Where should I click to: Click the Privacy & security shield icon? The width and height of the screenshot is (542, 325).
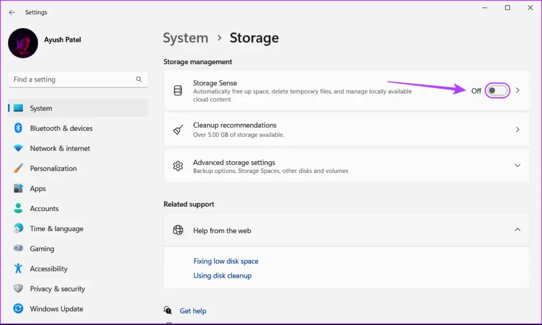coord(19,289)
